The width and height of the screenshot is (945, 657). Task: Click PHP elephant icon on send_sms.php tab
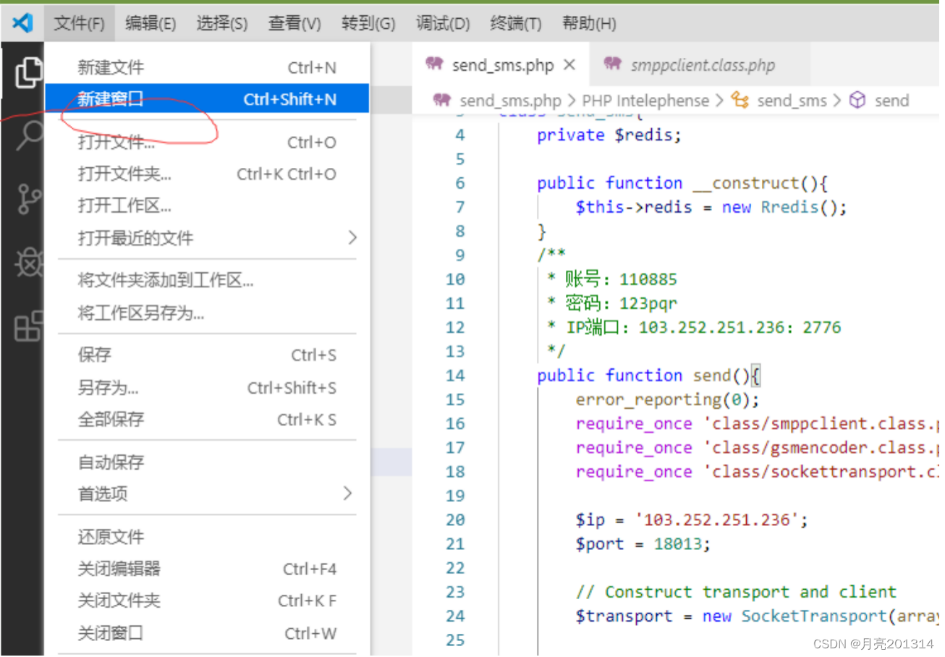pyautogui.click(x=434, y=64)
